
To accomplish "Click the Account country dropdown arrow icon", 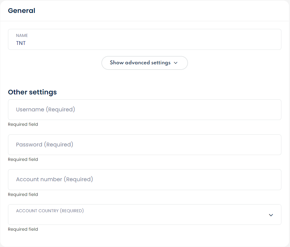I will pyautogui.click(x=271, y=215).
